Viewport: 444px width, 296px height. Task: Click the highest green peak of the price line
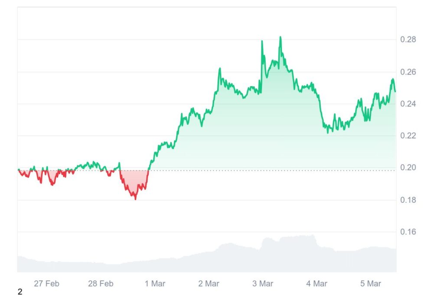click(281, 37)
